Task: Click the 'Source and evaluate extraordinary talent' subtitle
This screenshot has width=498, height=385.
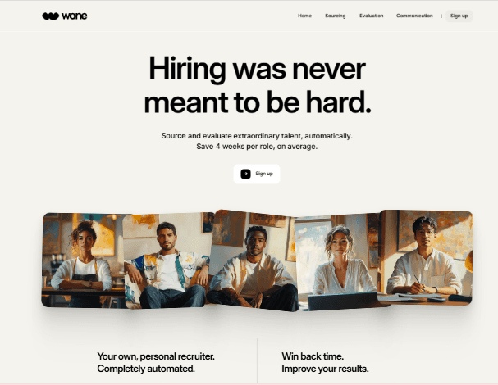Action: tap(257, 136)
